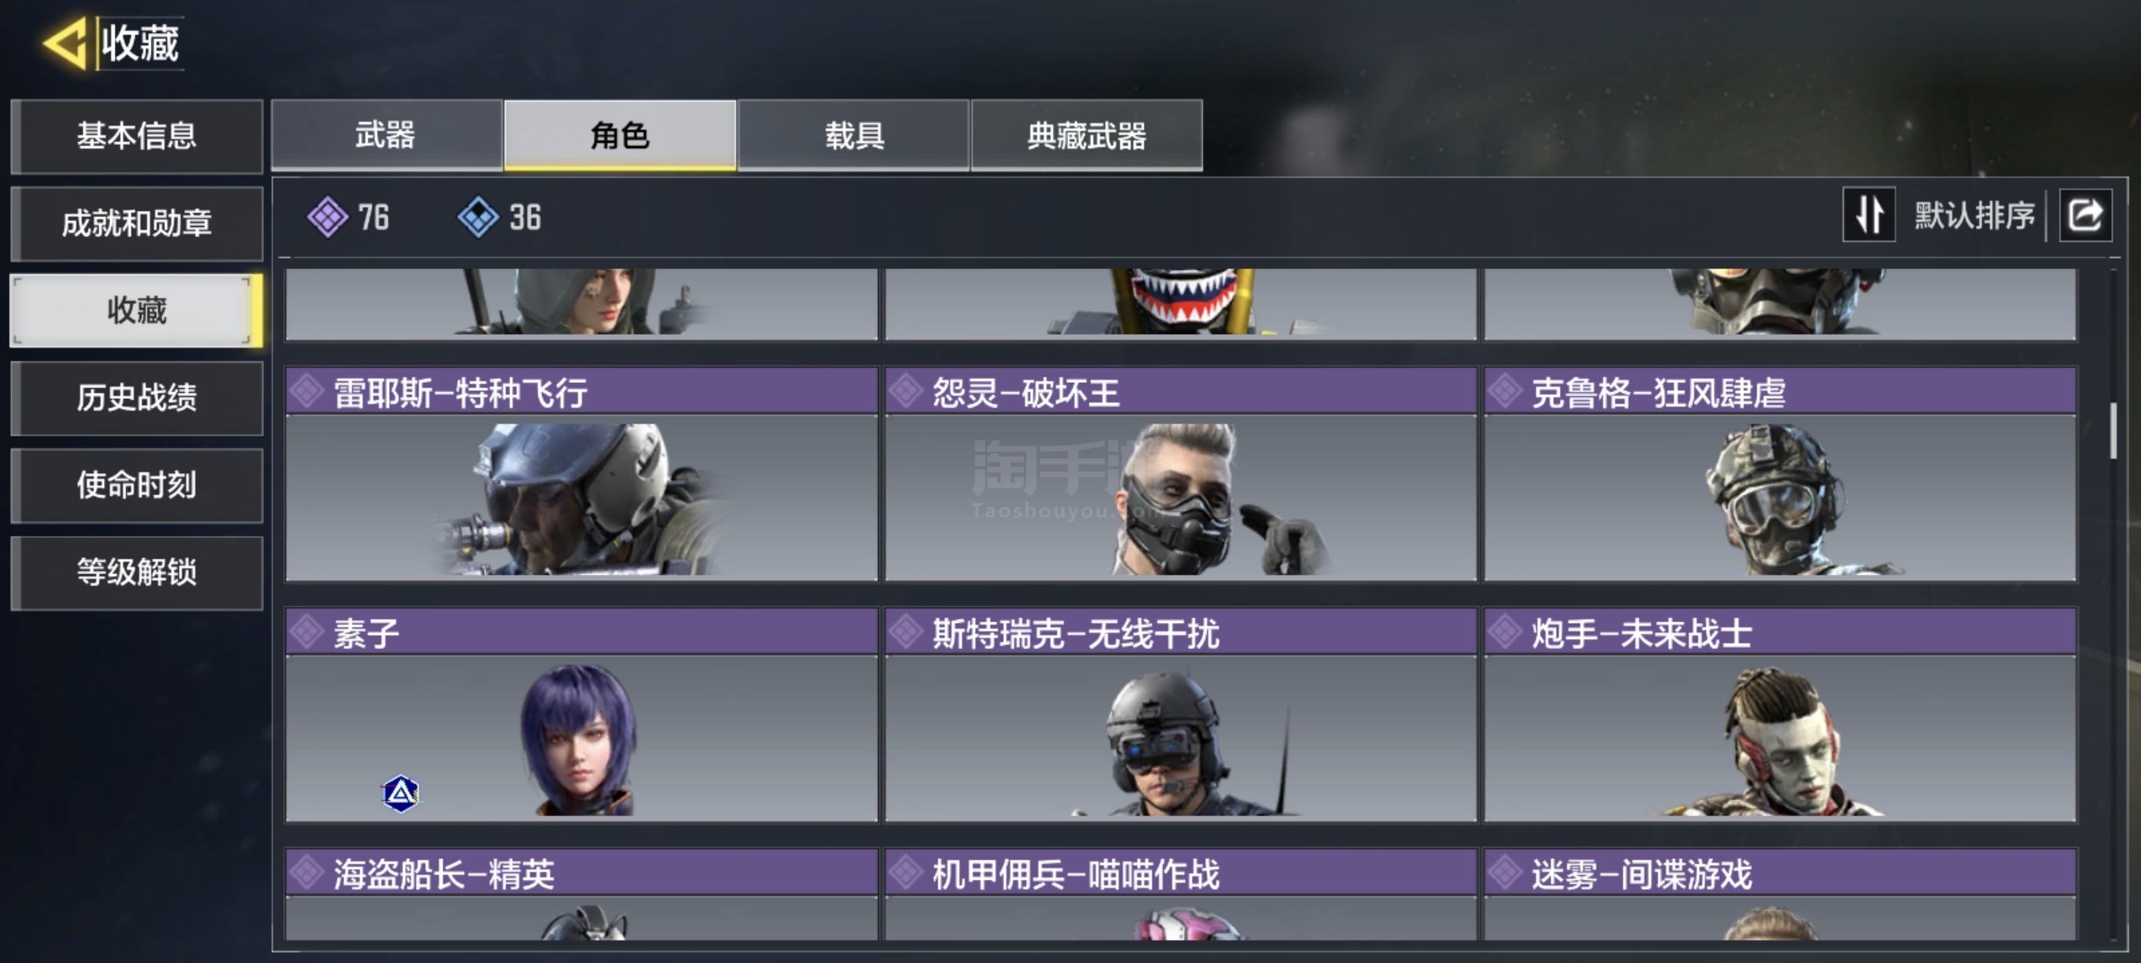Screen dimensions: 2141x963
Task: Select the 雷耶斯-特种飞行 character card
Action: pyautogui.click(x=581, y=474)
